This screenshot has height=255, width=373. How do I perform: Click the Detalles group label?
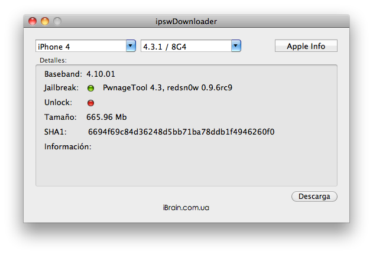tap(53, 60)
